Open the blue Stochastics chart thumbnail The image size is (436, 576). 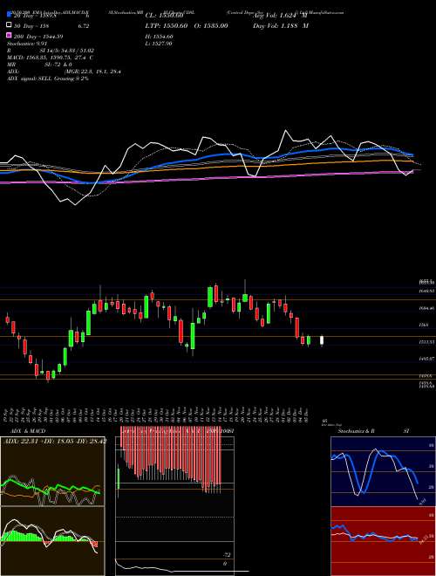tap(383, 471)
